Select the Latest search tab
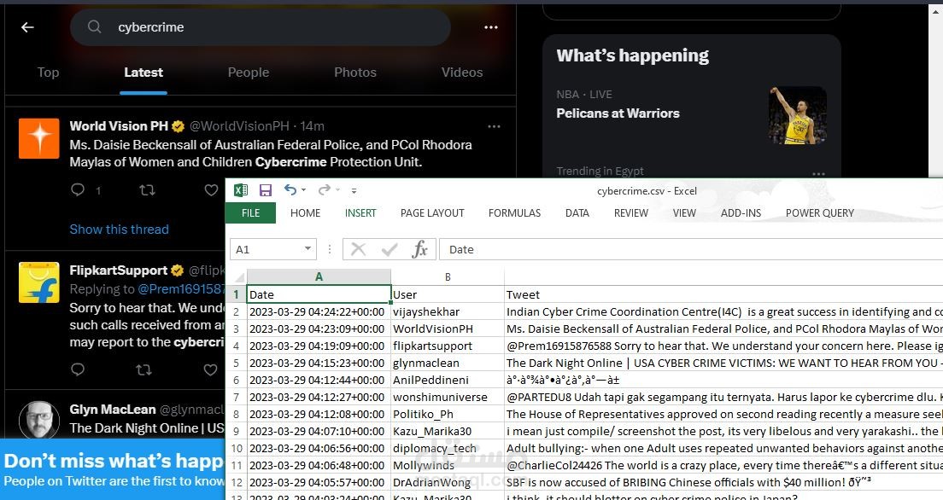Viewport: 943px width, 500px height. click(x=143, y=73)
